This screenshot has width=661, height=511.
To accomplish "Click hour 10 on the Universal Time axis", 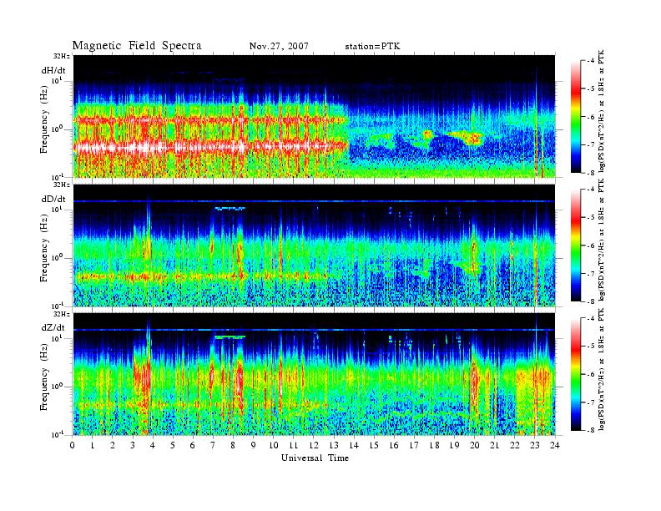I will 273,445.
